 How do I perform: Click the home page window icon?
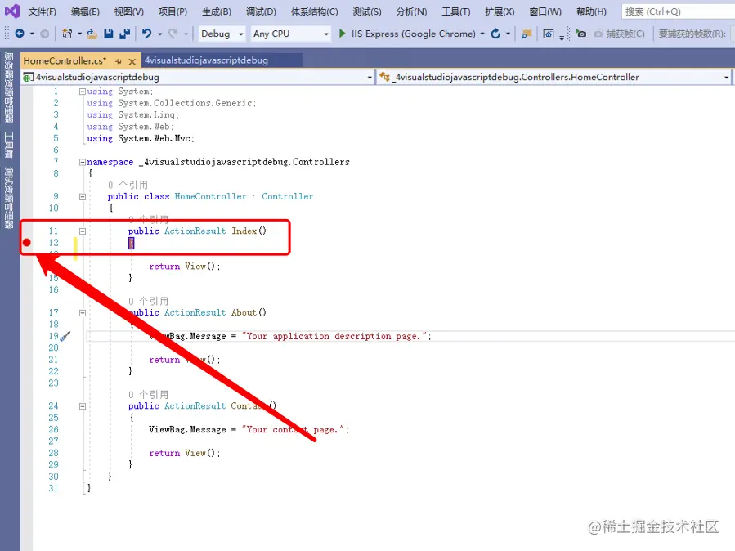point(548,34)
